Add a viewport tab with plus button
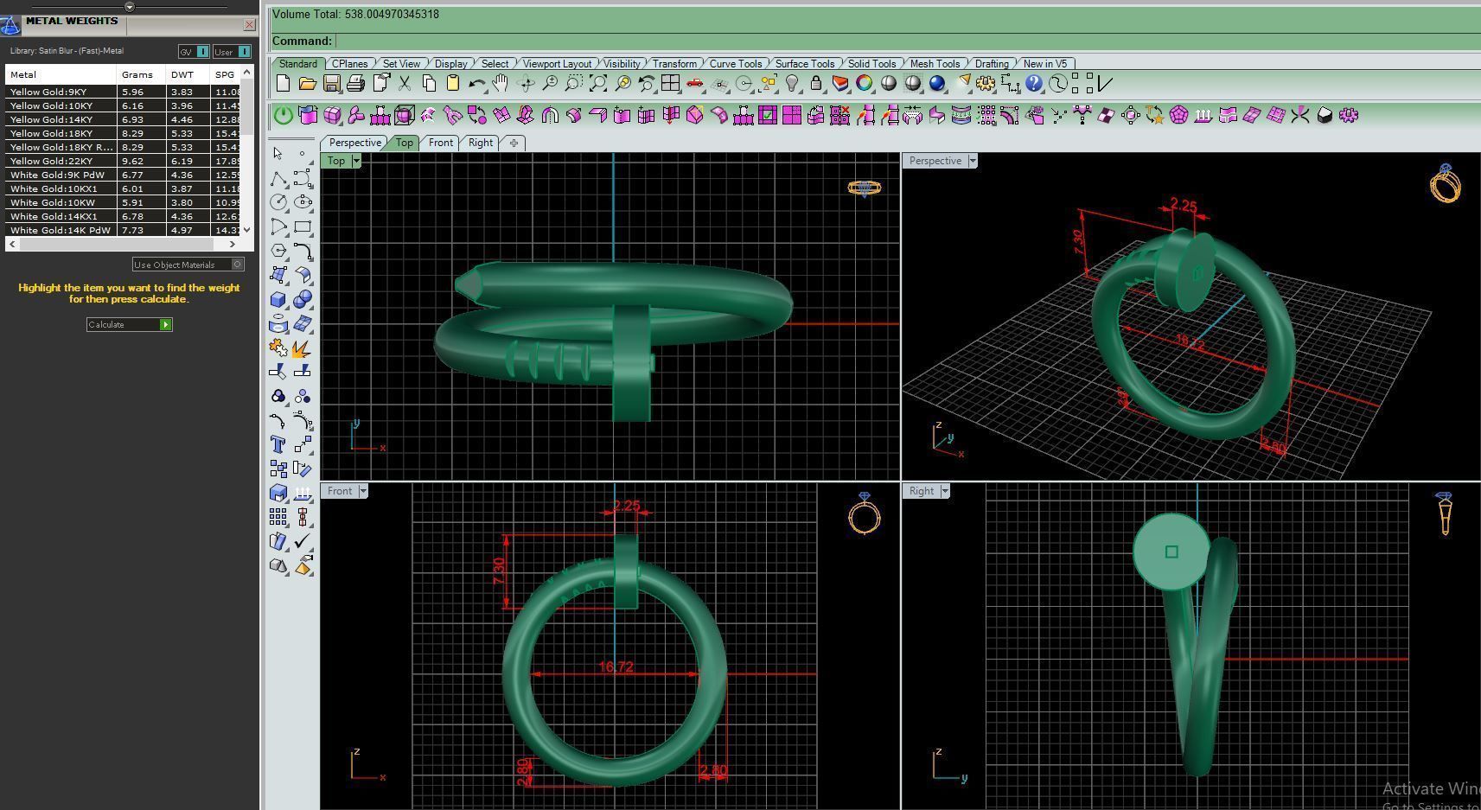Screen dimensions: 1481x810 514,143
